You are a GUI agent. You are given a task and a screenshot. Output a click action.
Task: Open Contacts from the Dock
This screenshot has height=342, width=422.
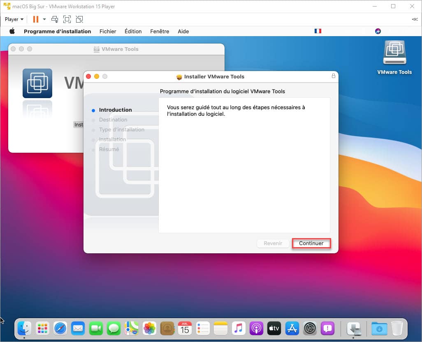tap(167, 328)
